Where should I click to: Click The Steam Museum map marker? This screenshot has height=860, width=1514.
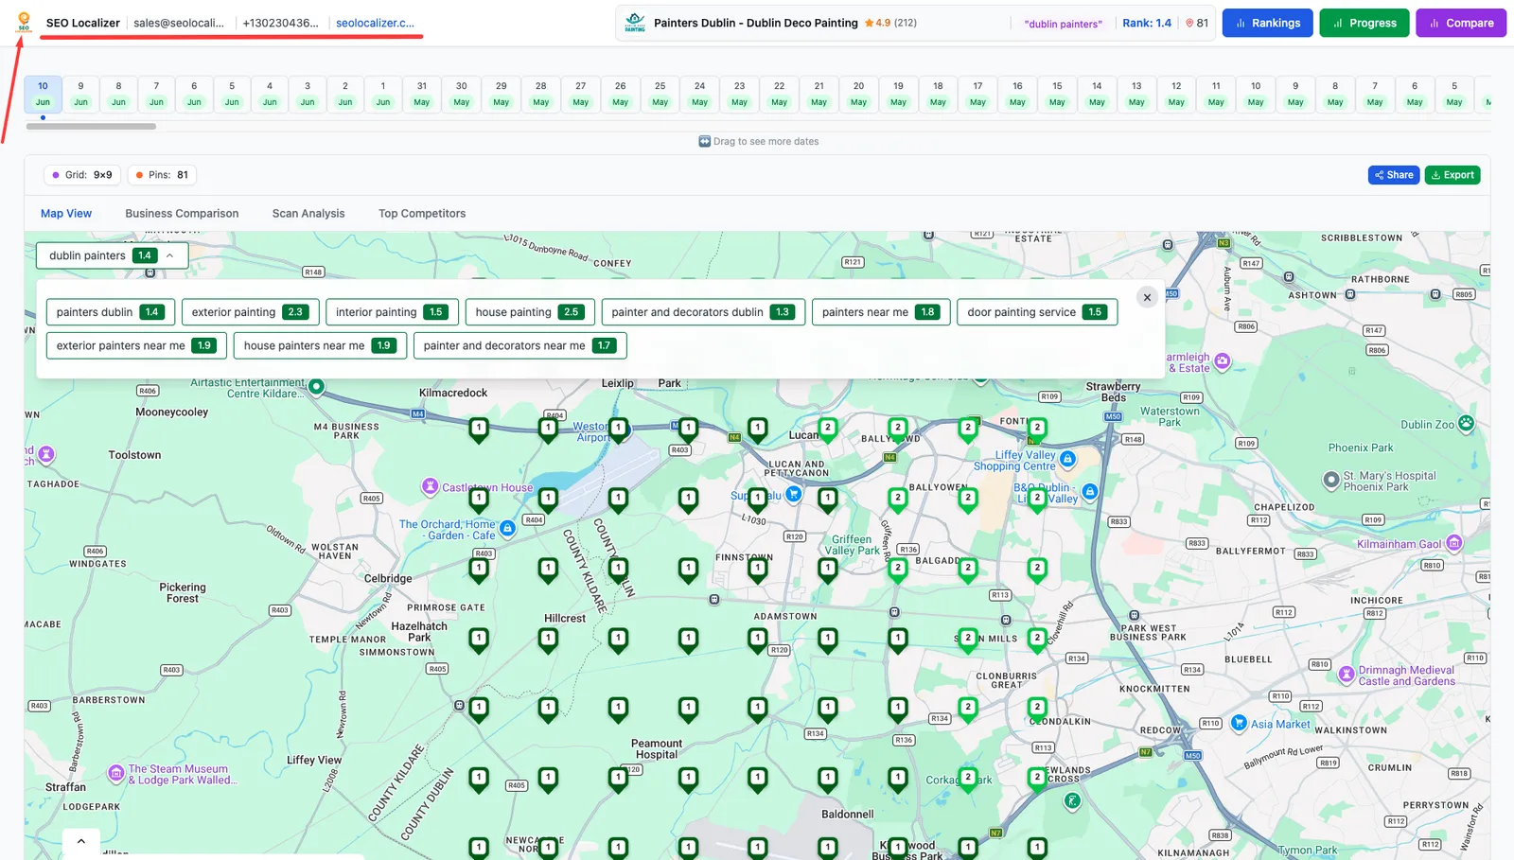(115, 773)
